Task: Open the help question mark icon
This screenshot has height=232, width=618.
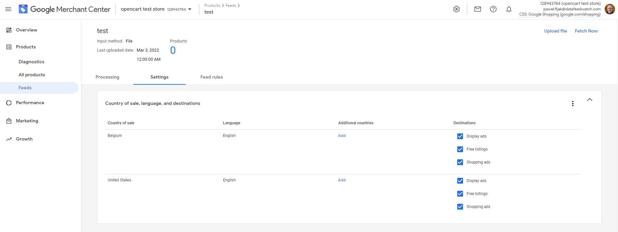Action: [493, 9]
